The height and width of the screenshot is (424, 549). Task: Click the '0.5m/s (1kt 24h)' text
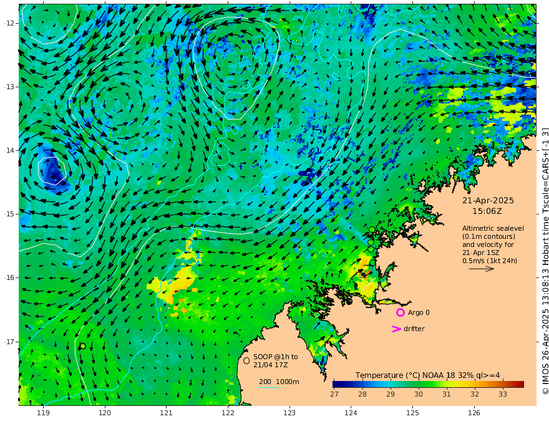point(490,261)
